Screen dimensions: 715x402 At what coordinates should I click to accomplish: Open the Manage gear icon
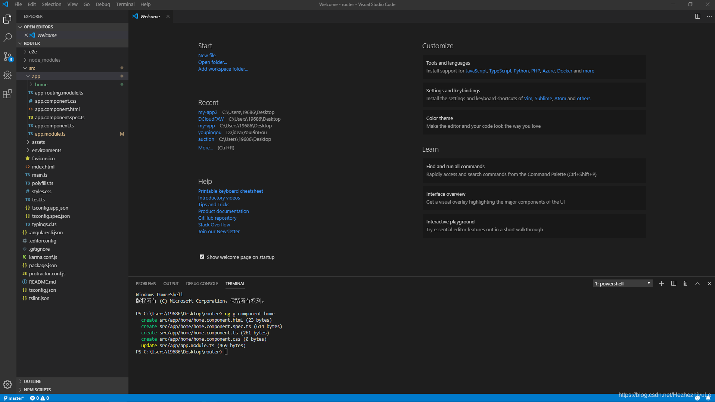pyautogui.click(x=7, y=384)
